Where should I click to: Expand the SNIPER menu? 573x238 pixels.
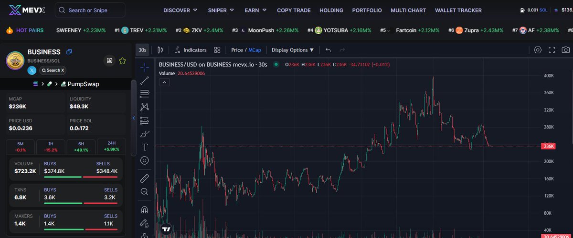pos(221,10)
